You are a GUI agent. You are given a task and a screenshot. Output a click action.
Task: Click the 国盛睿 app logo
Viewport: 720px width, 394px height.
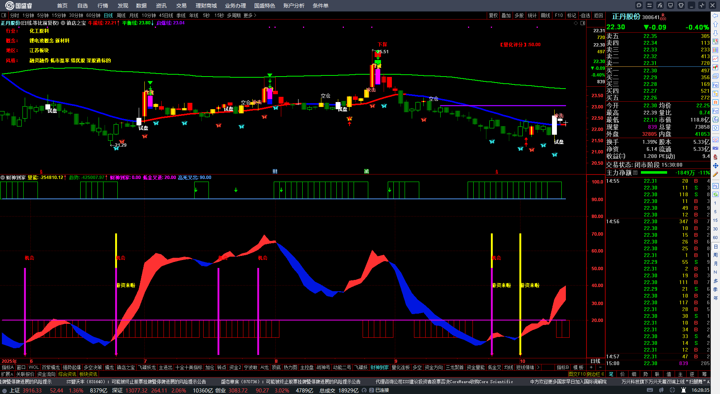[x=19, y=6]
